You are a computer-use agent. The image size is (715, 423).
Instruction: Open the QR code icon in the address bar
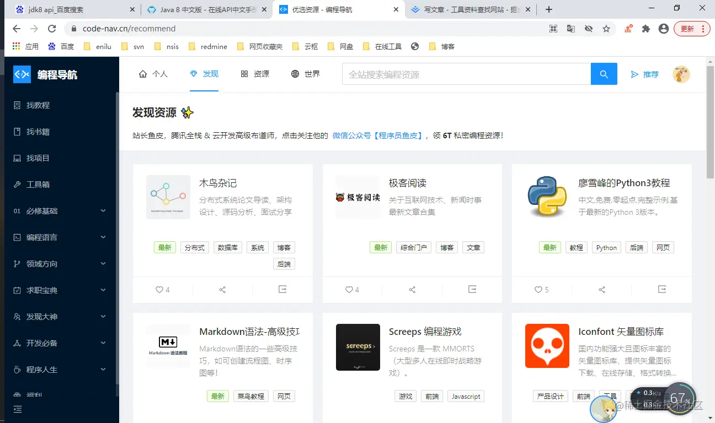pyautogui.click(x=553, y=29)
